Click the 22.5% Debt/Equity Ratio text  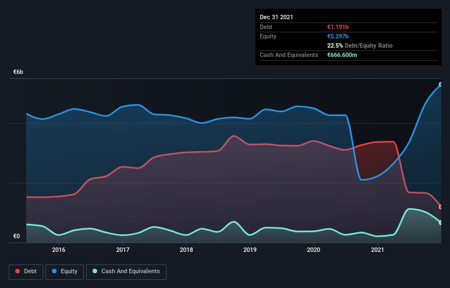click(x=360, y=45)
